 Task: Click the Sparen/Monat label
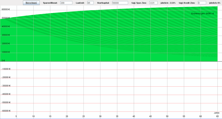click(x=50, y=3)
